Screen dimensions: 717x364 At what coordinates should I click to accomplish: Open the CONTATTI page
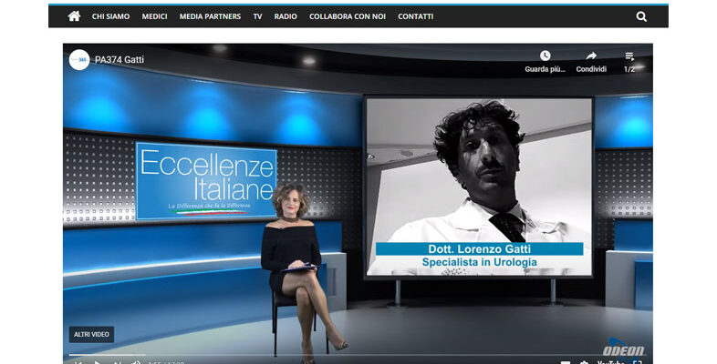coord(415,16)
